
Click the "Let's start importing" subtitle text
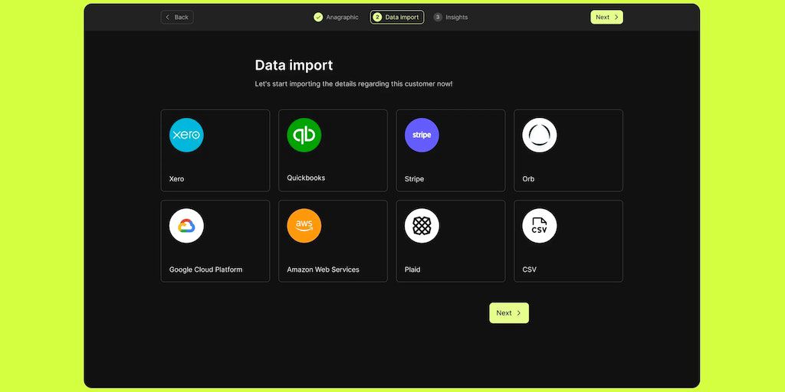[353, 84]
